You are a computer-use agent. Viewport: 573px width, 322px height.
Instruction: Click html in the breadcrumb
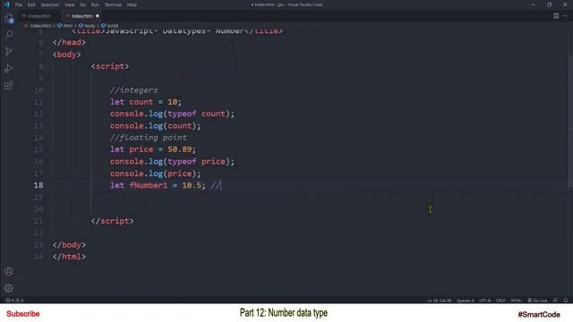click(x=68, y=26)
